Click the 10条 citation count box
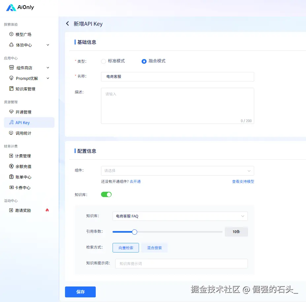 click(x=236, y=232)
